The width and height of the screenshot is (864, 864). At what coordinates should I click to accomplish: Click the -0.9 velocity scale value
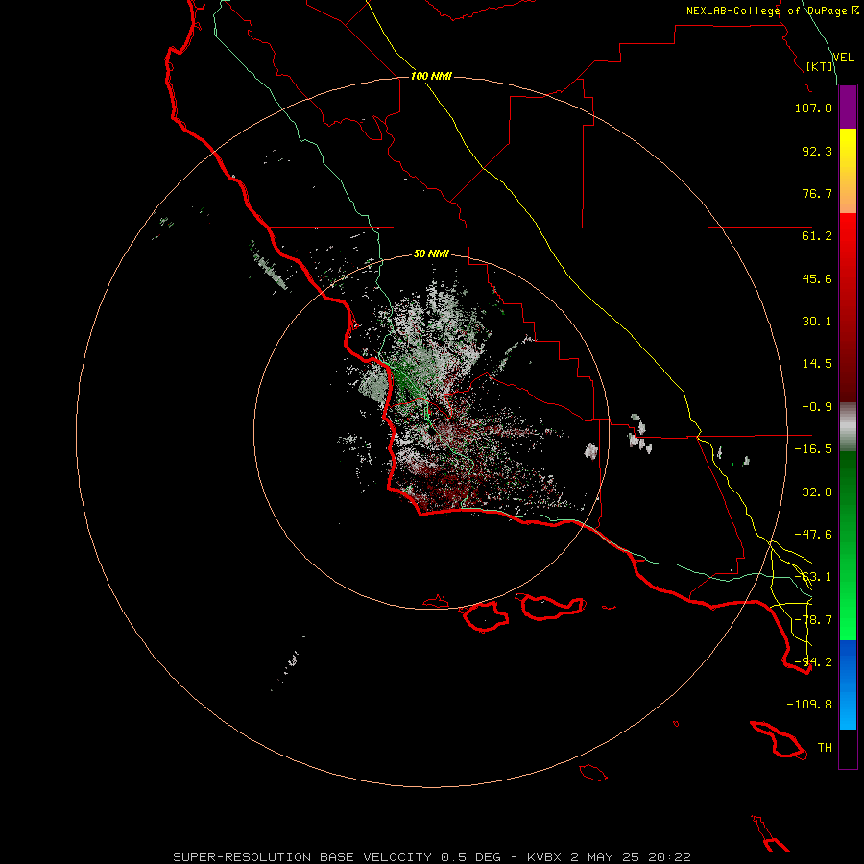coord(817,407)
